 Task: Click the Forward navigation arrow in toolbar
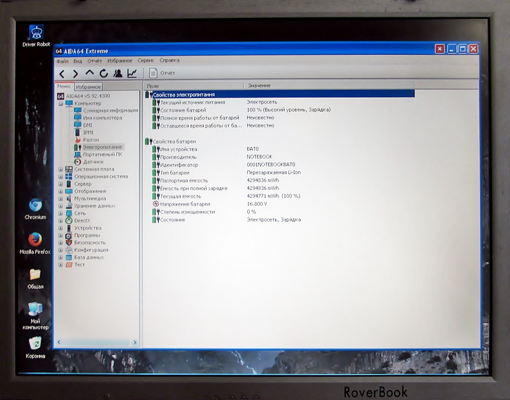(75, 73)
